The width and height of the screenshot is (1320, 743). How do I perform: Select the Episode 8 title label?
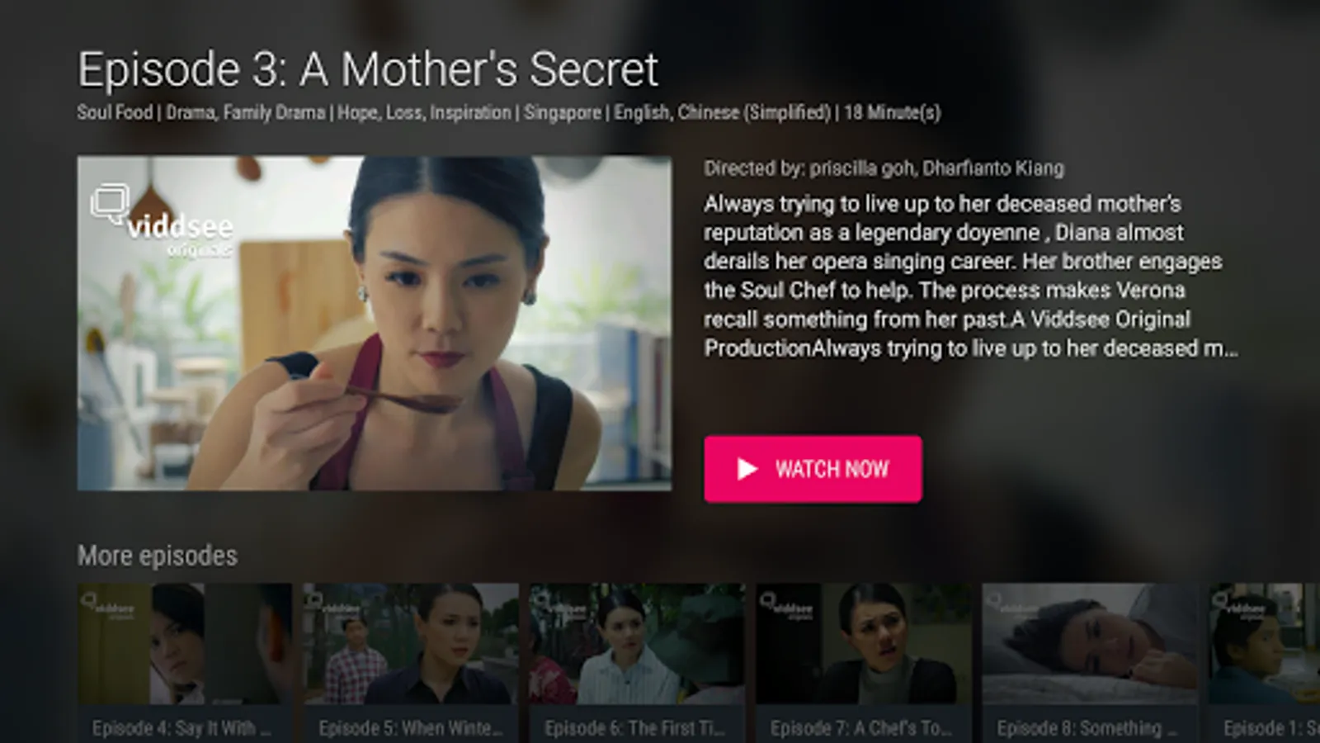tap(1087, 728)
